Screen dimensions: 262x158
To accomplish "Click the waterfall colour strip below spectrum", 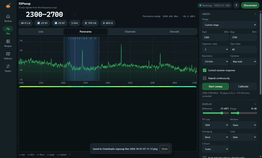I will [108, 87].
